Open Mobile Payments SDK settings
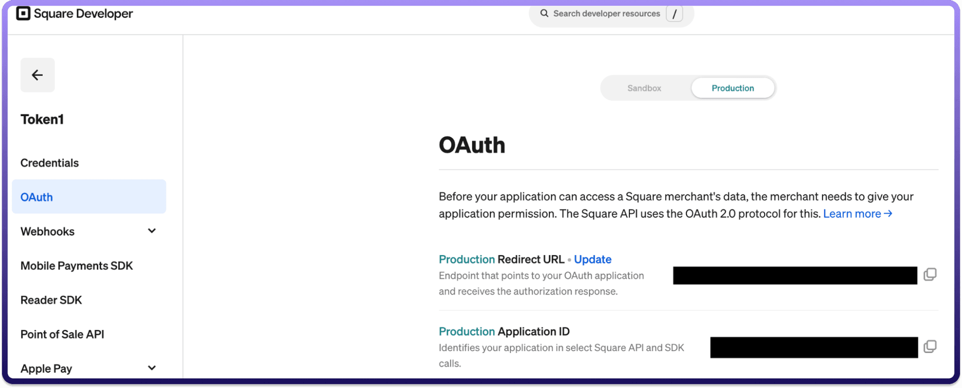The image size is (962, 388). coord(77,266)
